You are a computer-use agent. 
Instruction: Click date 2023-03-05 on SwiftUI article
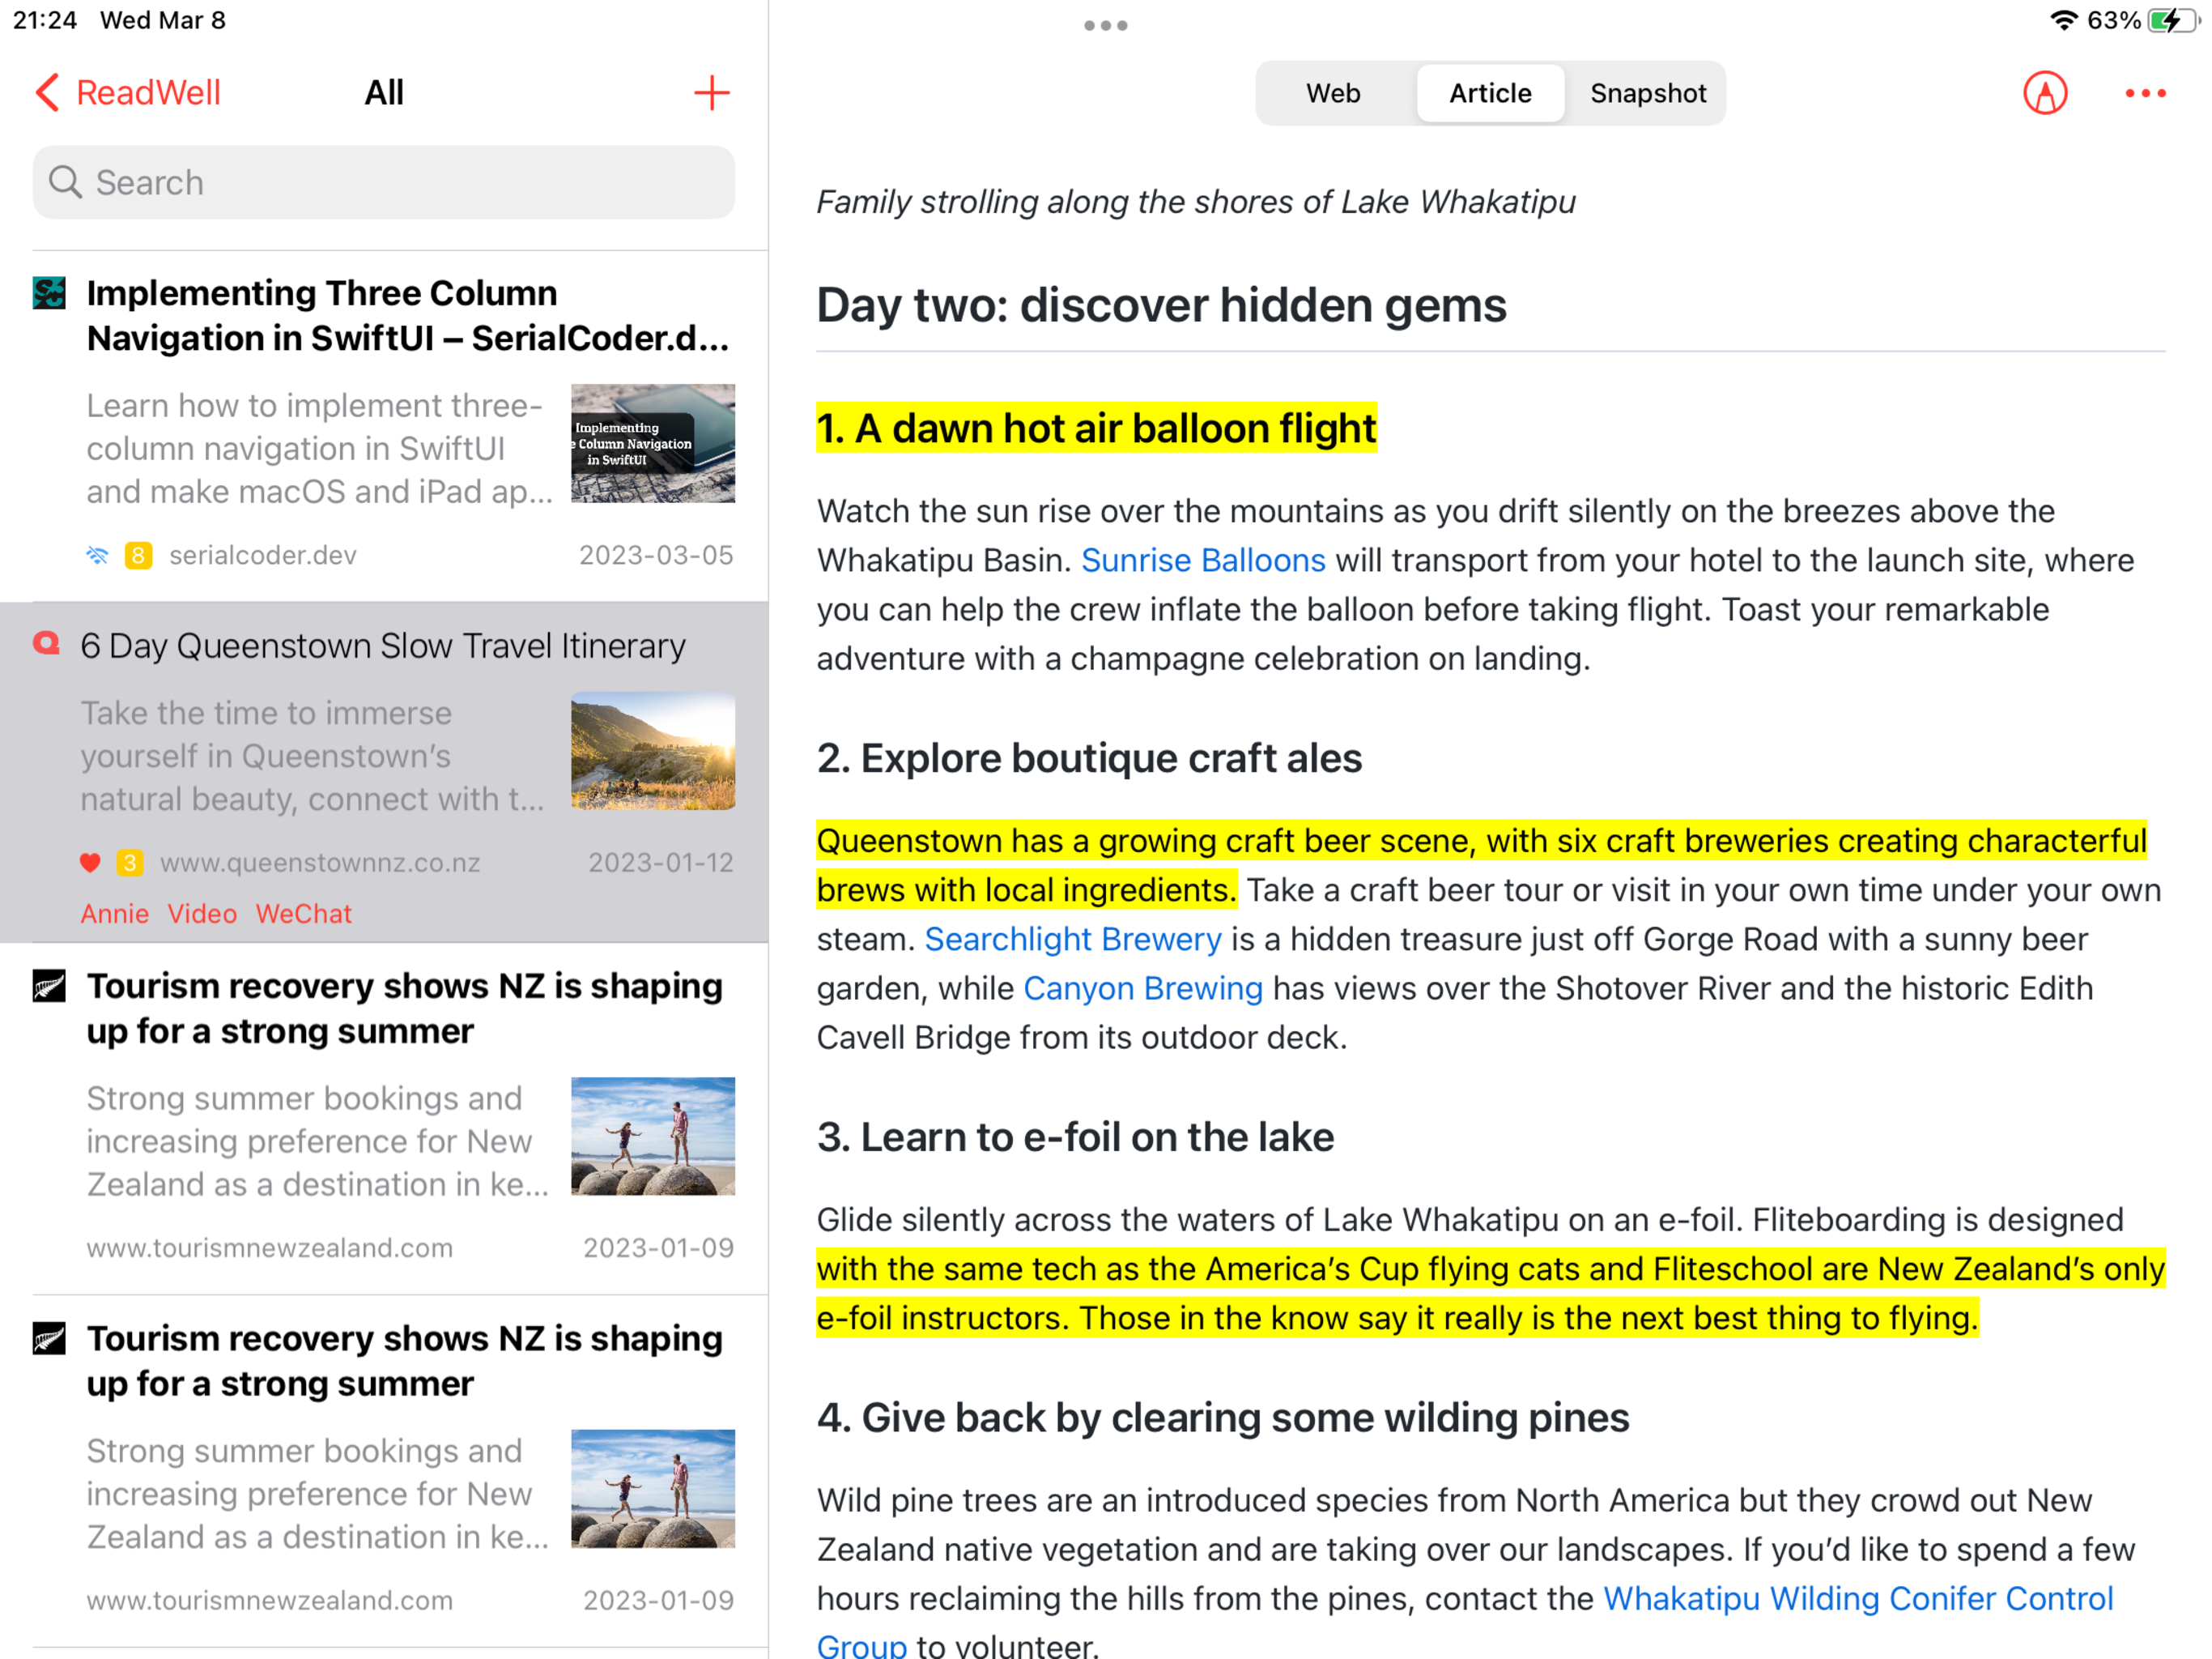tap(656, 556)
